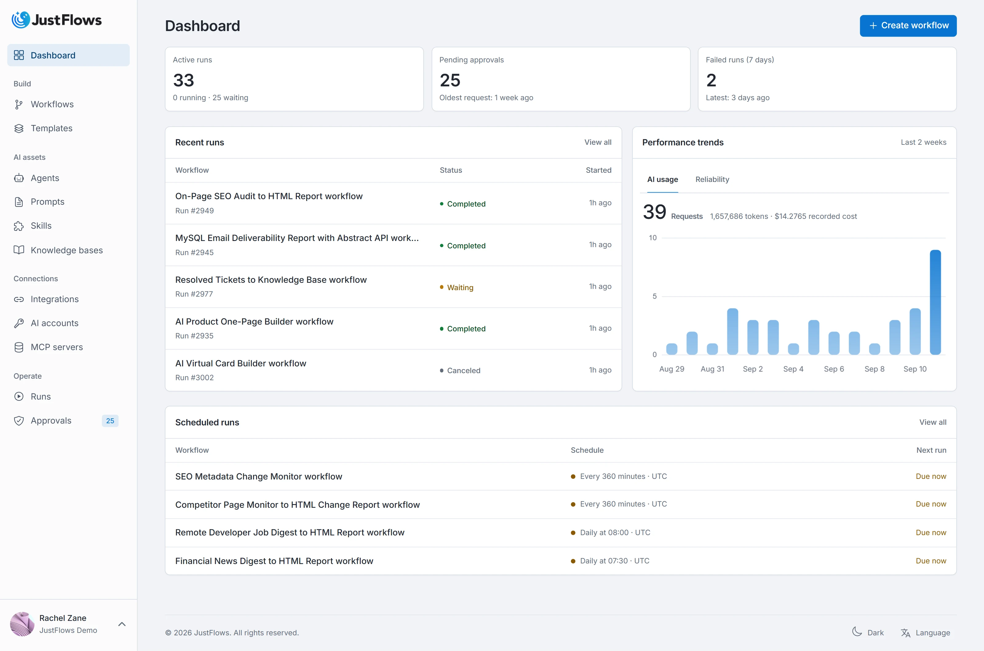The width and height of the screenshot is (984, 651).
Task: Open the On-Page SEO Audit to HTML Report run
Action: point(393,203)
